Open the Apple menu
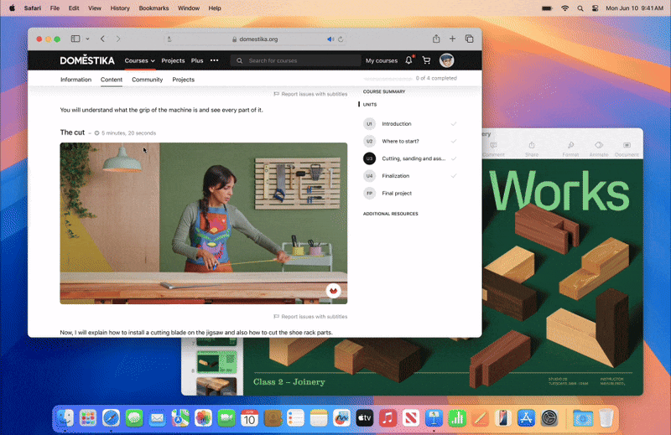 pos(12,8)
